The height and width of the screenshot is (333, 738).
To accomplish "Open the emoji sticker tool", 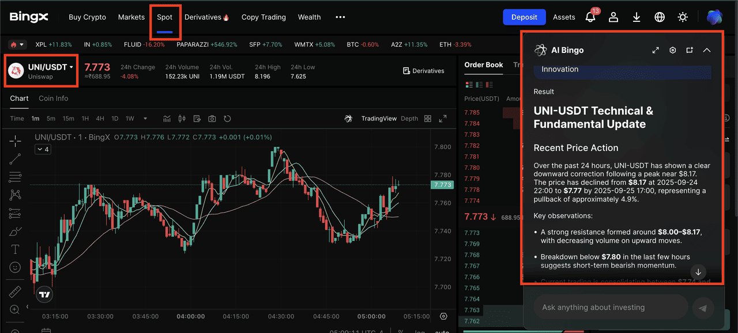I will (x=16, y=267).
